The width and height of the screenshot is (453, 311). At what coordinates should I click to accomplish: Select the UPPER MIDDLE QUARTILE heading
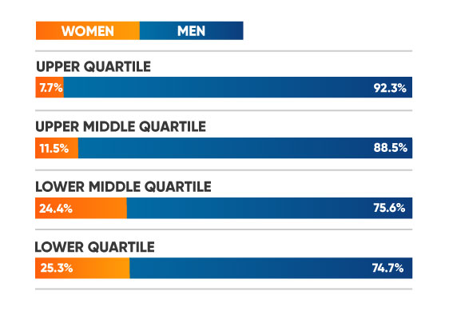coord(121,126)
